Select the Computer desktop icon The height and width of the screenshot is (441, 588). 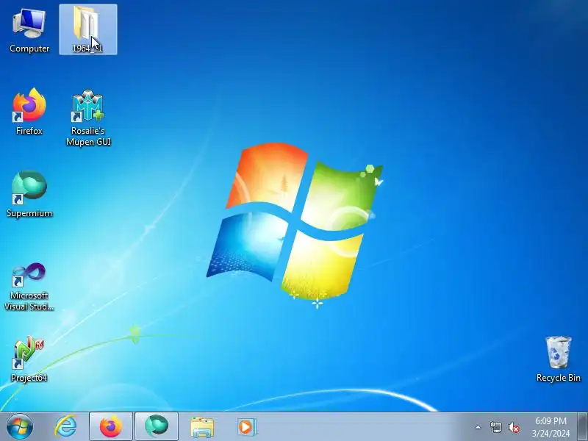coord(29,31)
